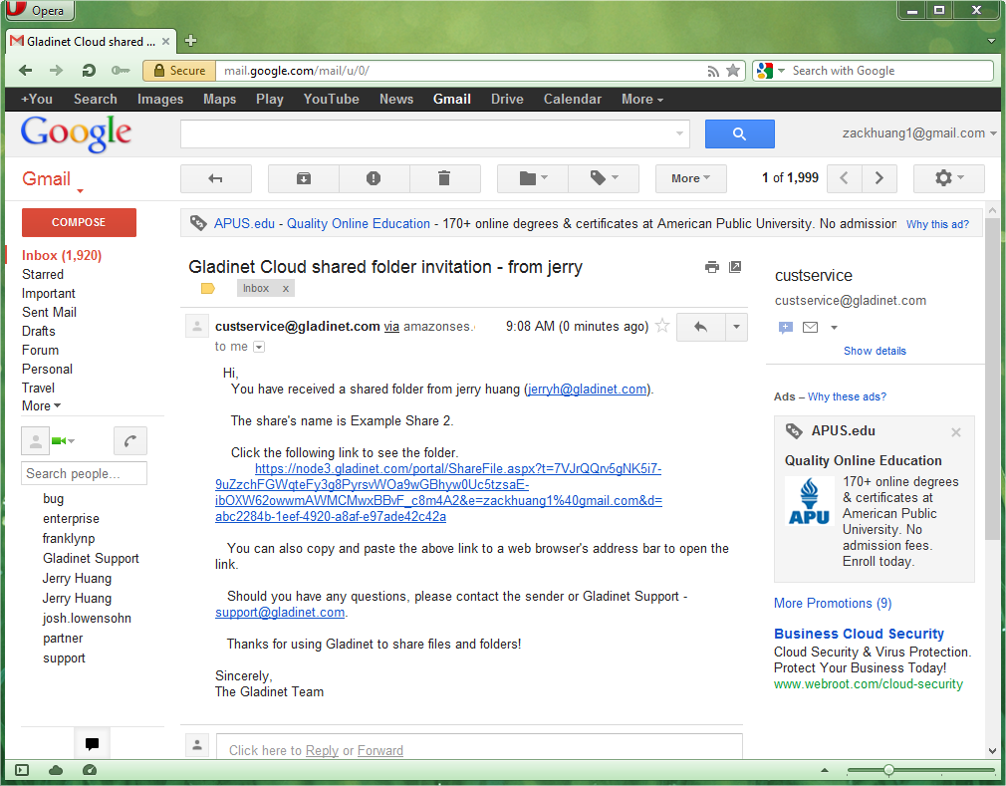The height and width of the screenshot is (786, 1006).
Task: Remove the Inbox label with x
Action: tap(286, 289)
